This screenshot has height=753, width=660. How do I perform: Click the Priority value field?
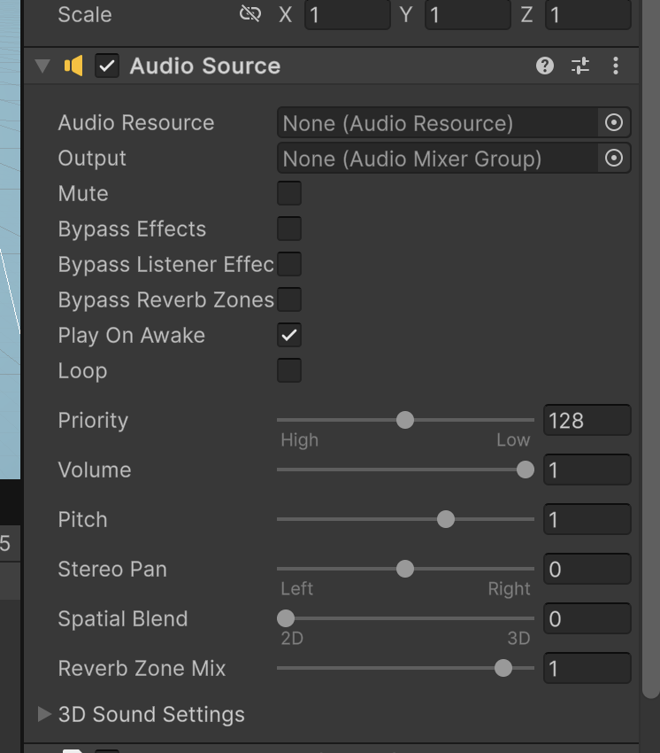click(587, 420)
